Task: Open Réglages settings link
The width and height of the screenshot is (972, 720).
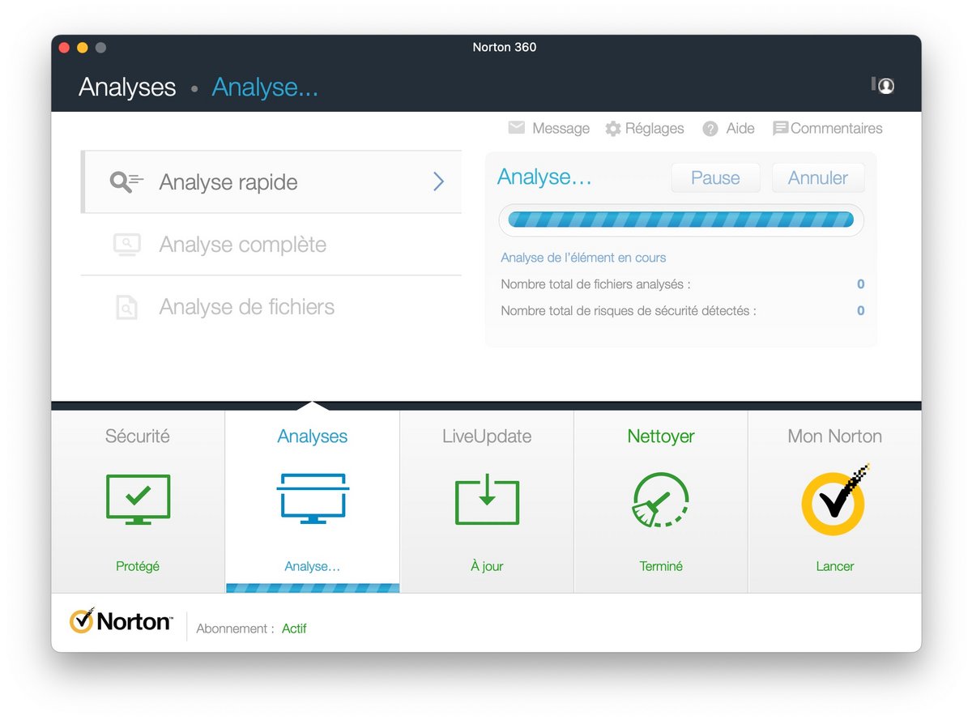Action: 654,129
